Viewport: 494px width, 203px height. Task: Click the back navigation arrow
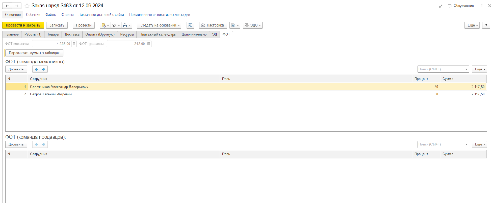tap(7, 6)
